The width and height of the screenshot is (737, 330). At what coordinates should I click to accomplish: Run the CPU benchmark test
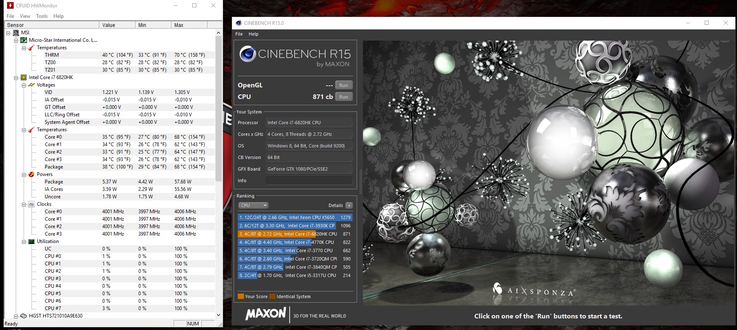click(x=343, y=97)
